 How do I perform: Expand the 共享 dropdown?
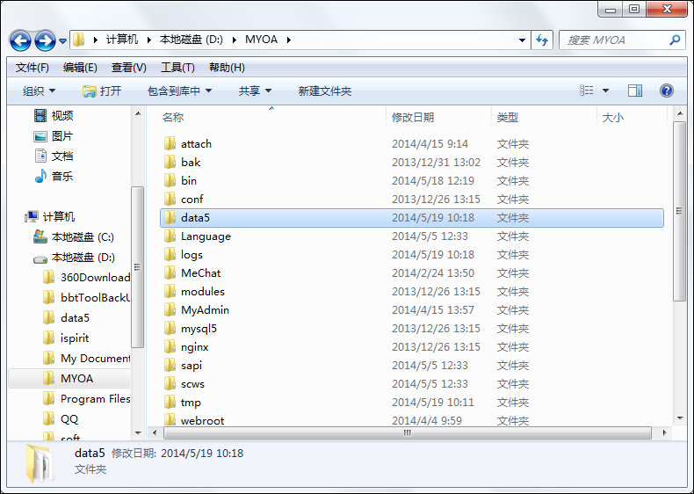point(255,91)
